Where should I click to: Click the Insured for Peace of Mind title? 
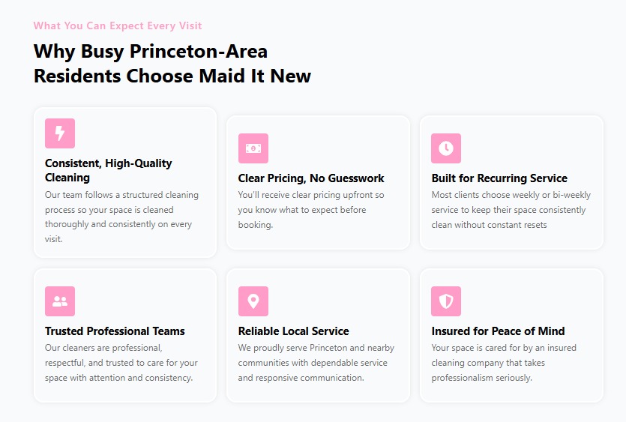click(498, 331)
